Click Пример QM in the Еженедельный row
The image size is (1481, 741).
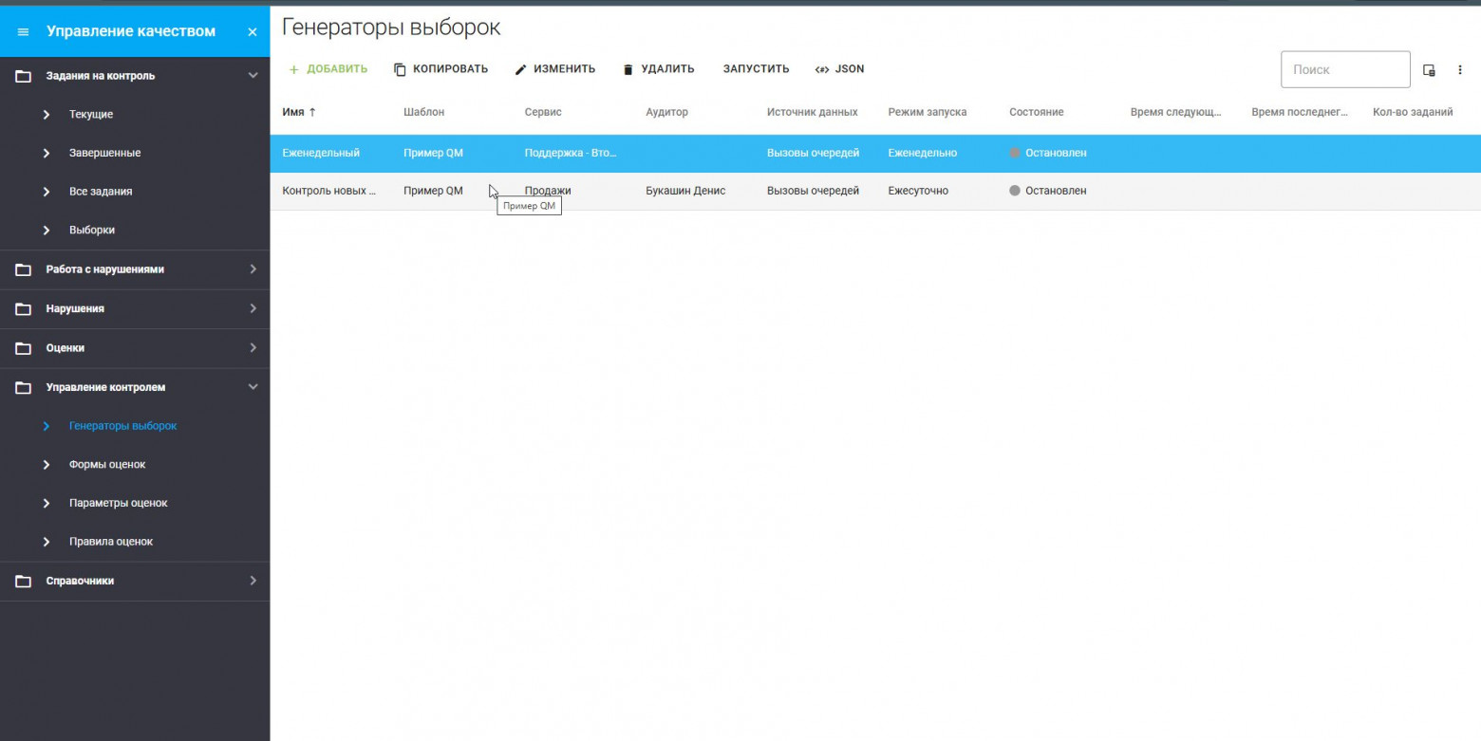point(433,153)
